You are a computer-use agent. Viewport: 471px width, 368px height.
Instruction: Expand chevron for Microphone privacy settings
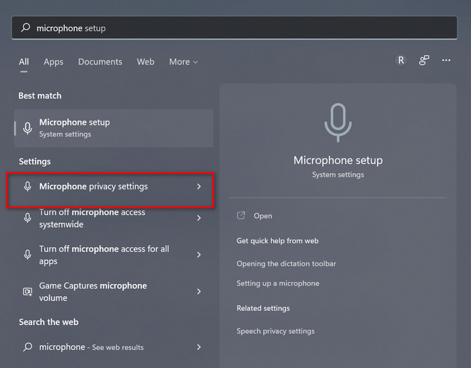coord(199,187)
